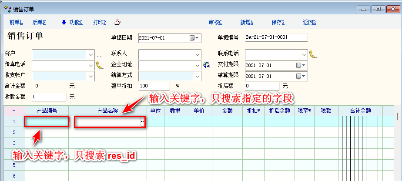Expand the 联系人 dropdown list

click(198, 54)
